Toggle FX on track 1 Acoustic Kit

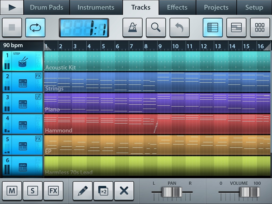coord(38,55)
